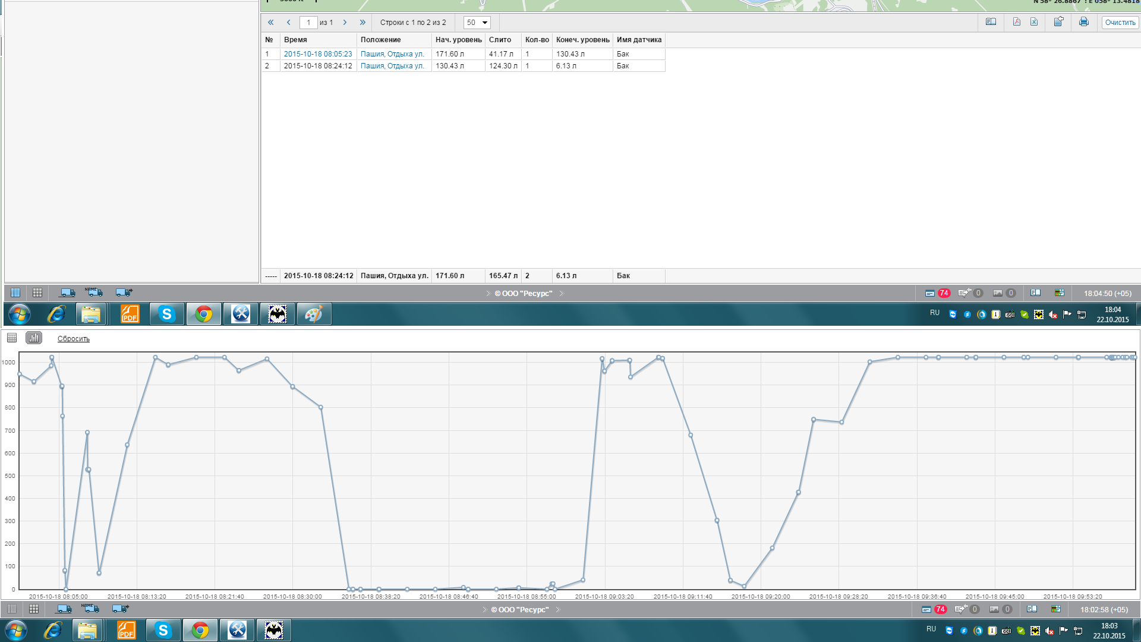Click Очистить button

(x=1120, y=23)
